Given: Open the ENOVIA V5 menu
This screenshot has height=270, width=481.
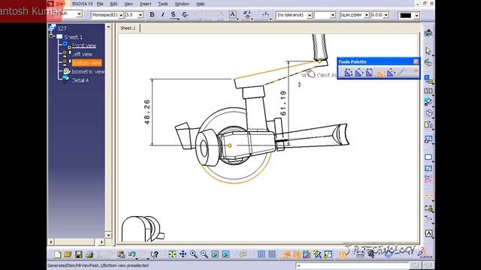Looking at the screenshot, I should [x=82, y=4].
